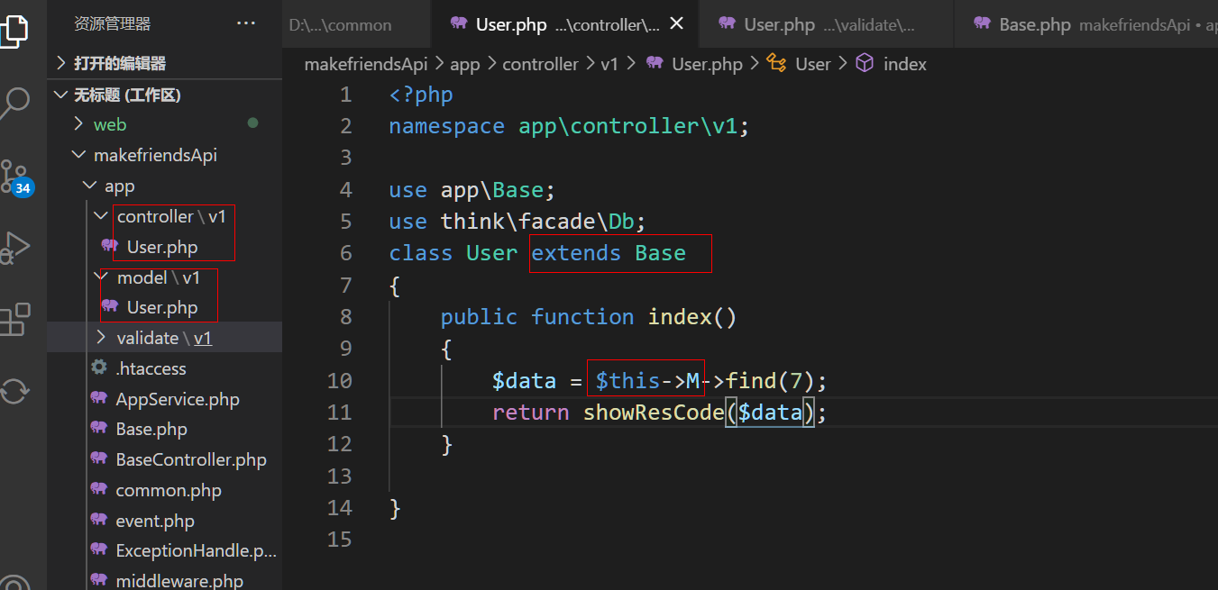
Task: Click the Explorer files icon in activity bar
Action: coord(15,29)
